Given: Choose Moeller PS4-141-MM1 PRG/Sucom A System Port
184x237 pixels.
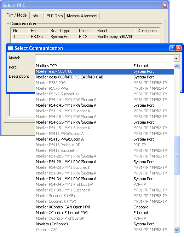Looking at the screenshot, I should 104,105.
